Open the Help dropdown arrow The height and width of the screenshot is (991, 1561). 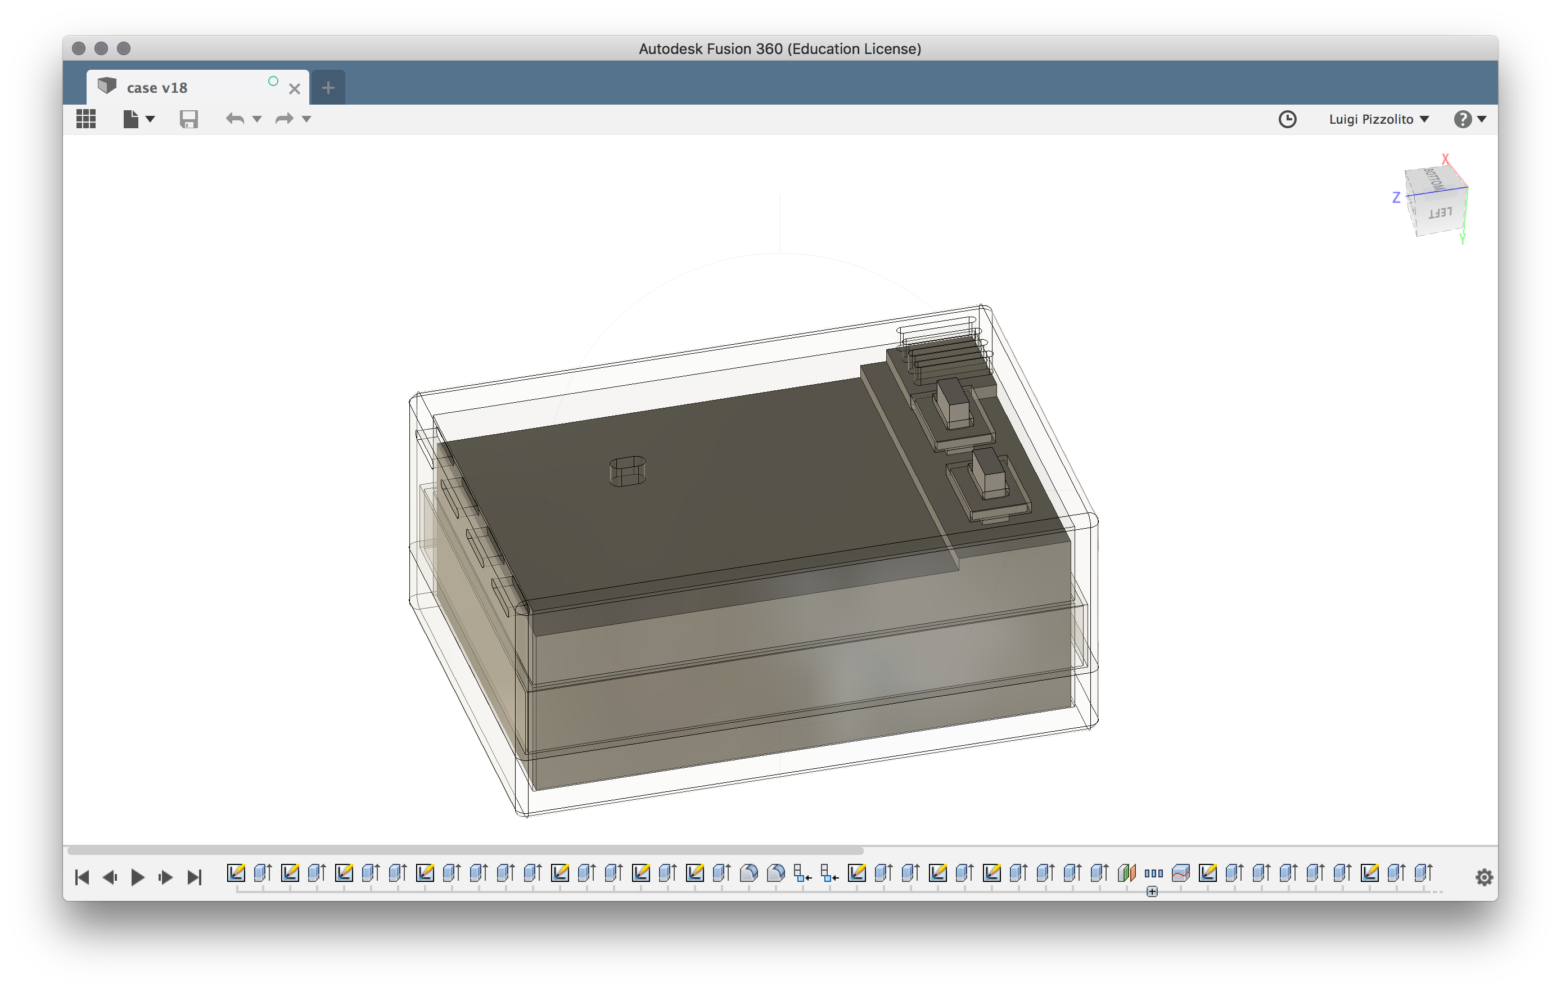point(1482,120)
